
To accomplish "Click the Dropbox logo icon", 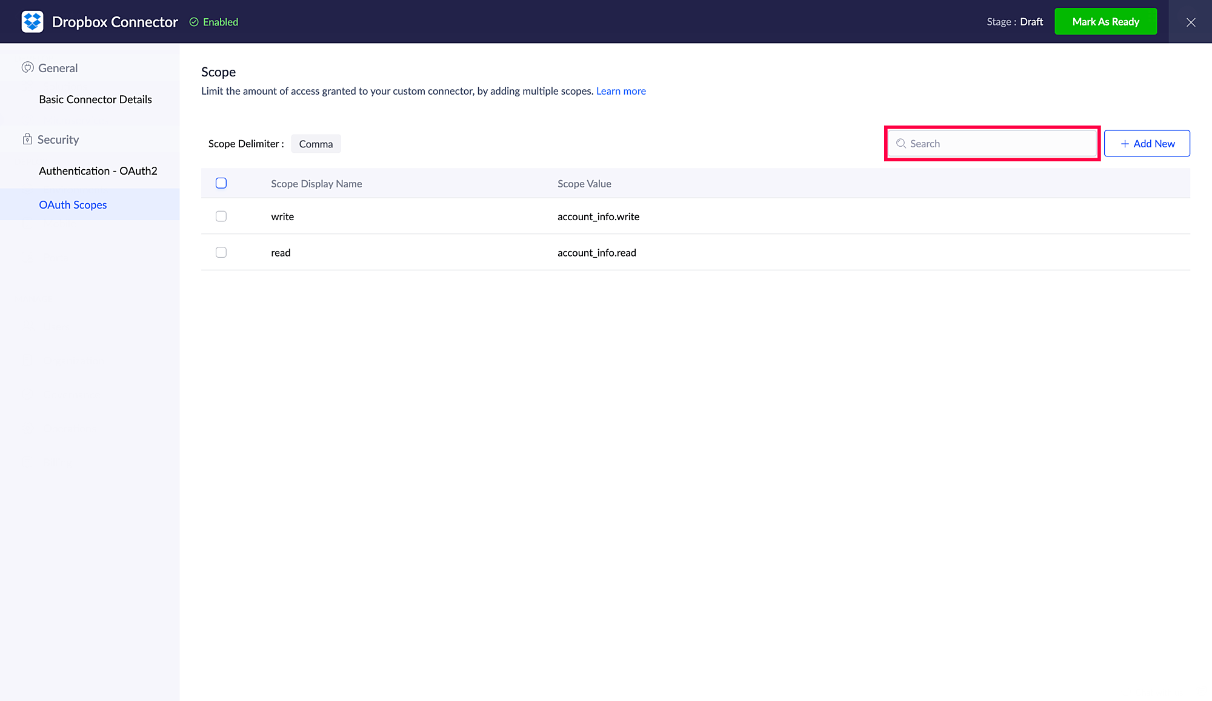I will tap(32, 22).
